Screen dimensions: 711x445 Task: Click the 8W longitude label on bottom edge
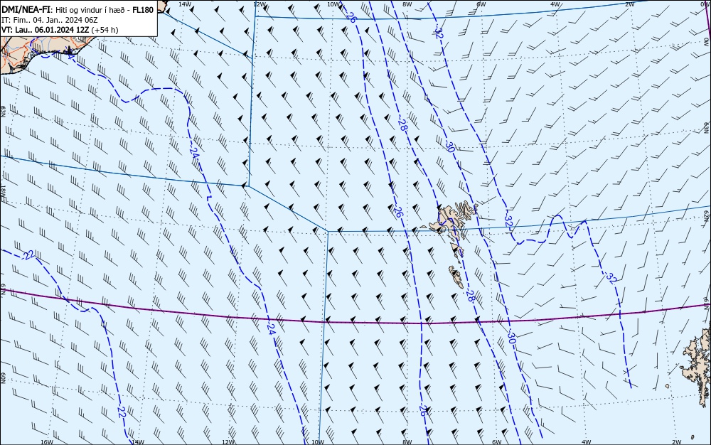407,442
